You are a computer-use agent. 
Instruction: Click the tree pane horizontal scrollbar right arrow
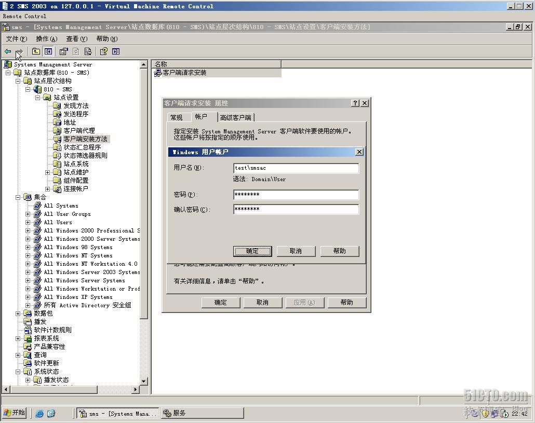coord(136,389)
